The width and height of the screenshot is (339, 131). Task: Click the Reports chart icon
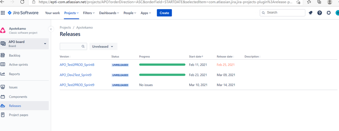point(3,74)
